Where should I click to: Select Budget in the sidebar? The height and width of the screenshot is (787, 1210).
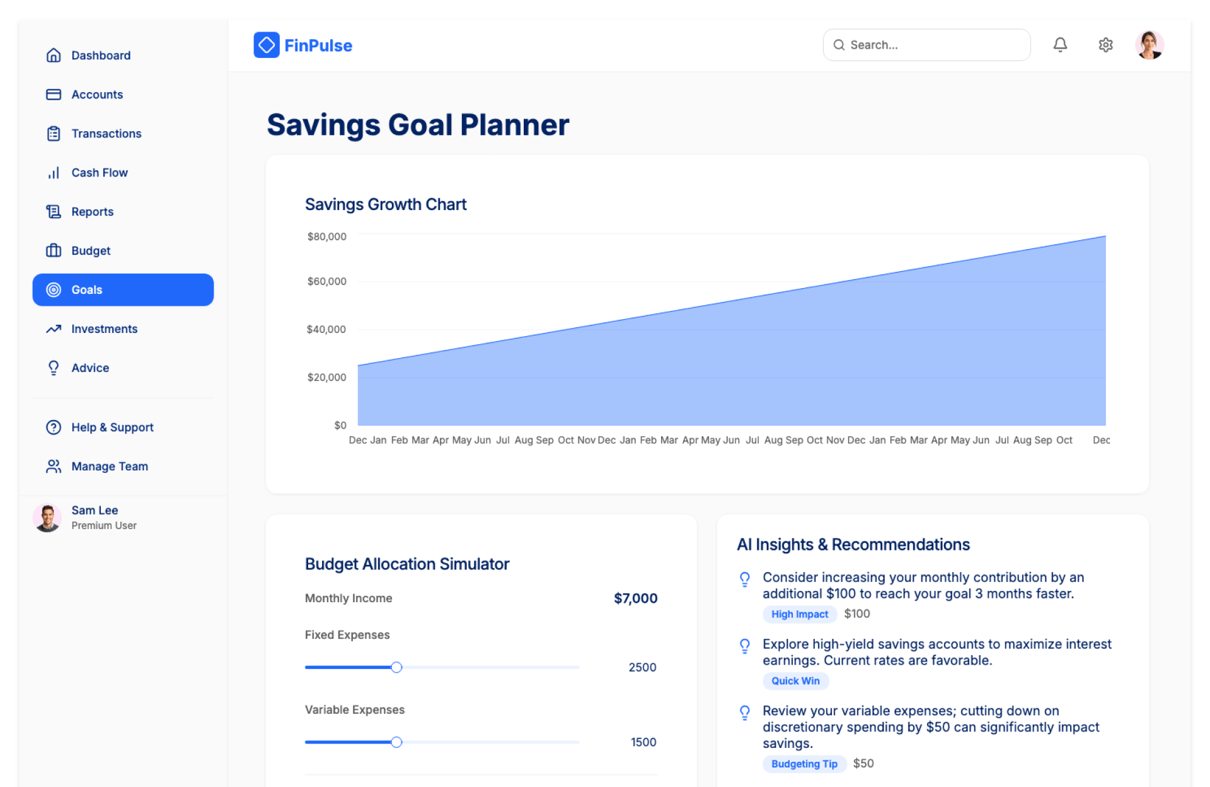coord(91,251)
